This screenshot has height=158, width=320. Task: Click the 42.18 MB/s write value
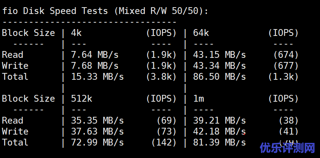(220, 132)
